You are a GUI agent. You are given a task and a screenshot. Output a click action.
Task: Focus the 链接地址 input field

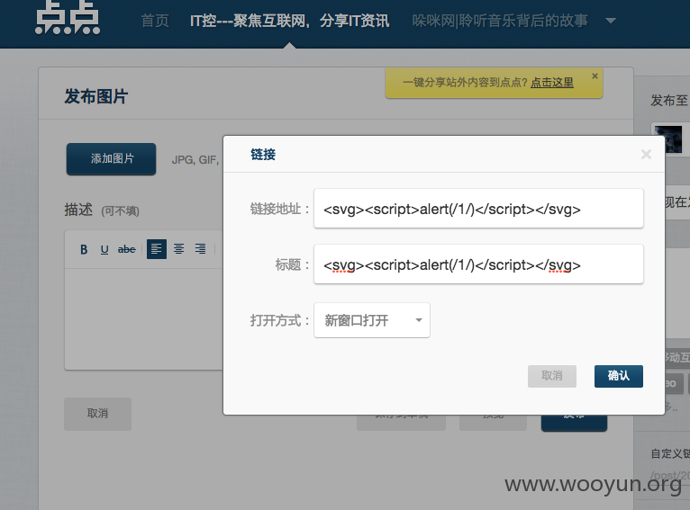tap(478, 209)
